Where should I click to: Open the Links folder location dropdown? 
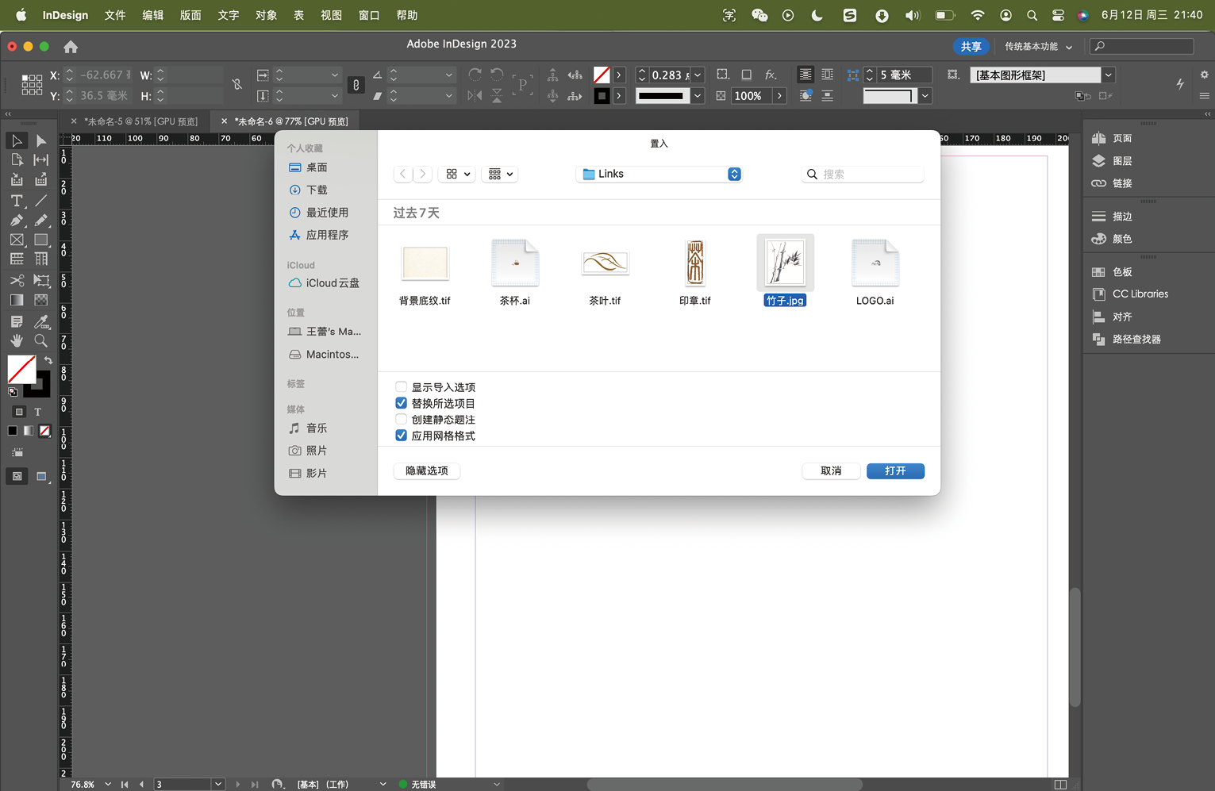659,174
